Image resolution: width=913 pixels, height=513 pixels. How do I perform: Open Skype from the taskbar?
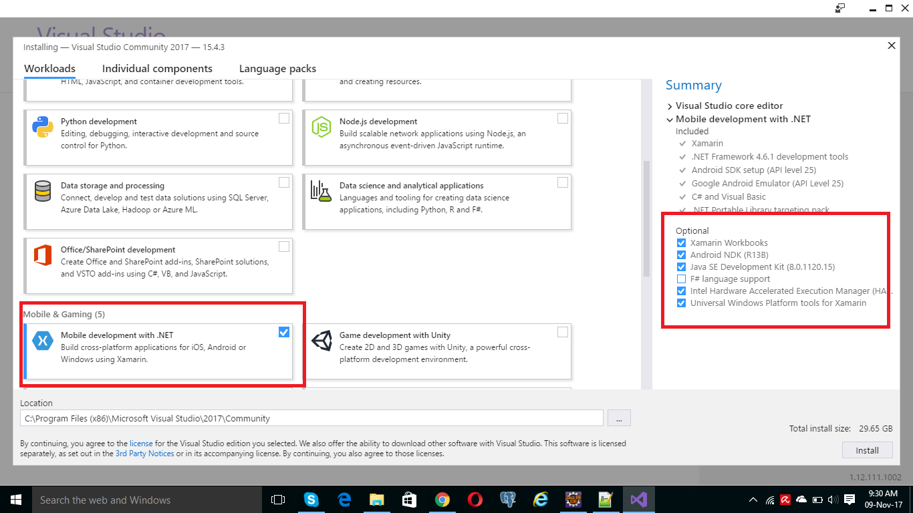pos(311,500)
